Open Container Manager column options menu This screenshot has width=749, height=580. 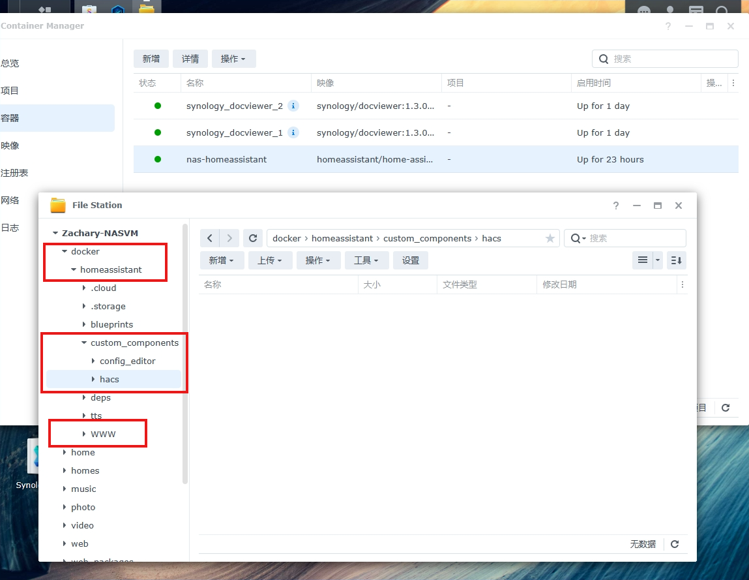pyautogui.click(x=733, y=83)
